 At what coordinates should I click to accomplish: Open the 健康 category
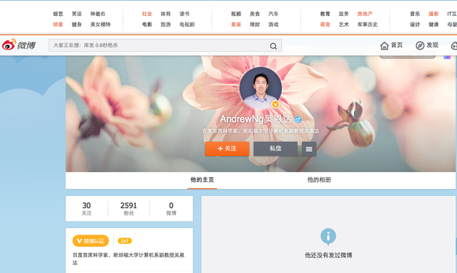point(433,25)
